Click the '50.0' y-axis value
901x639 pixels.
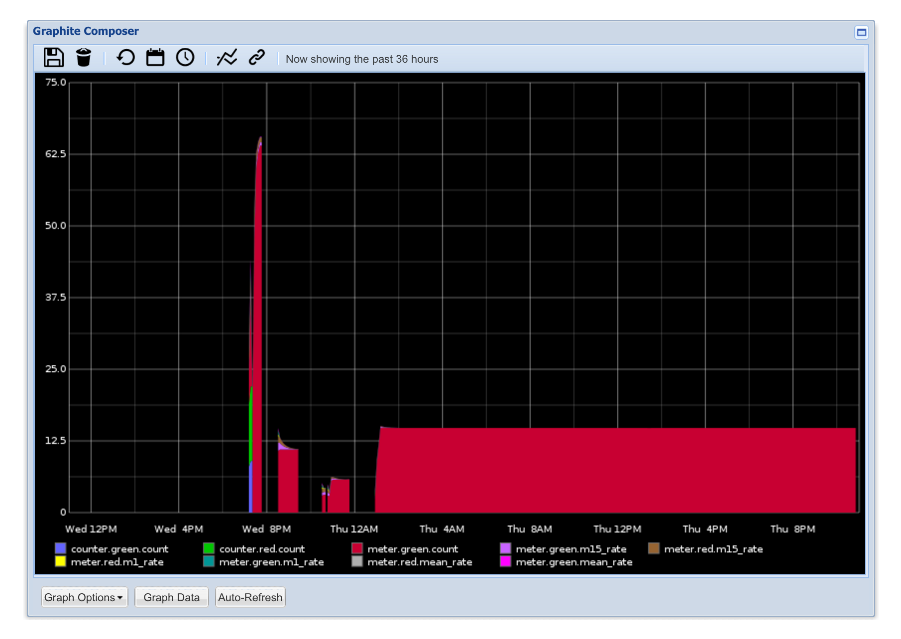tap(56, 225)
